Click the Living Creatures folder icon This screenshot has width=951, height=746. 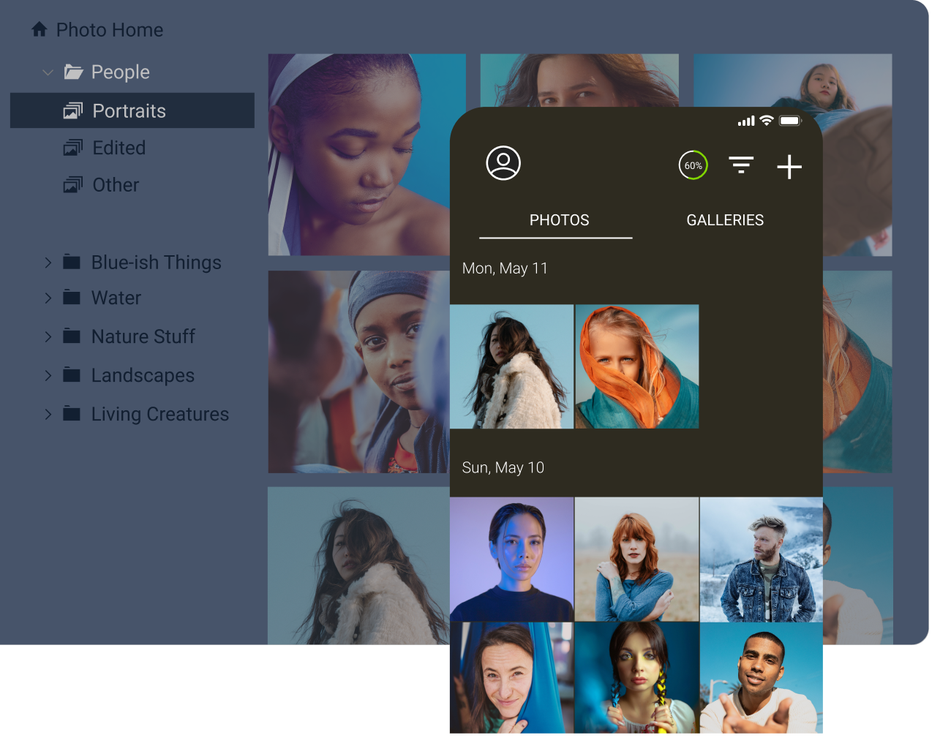72,413
